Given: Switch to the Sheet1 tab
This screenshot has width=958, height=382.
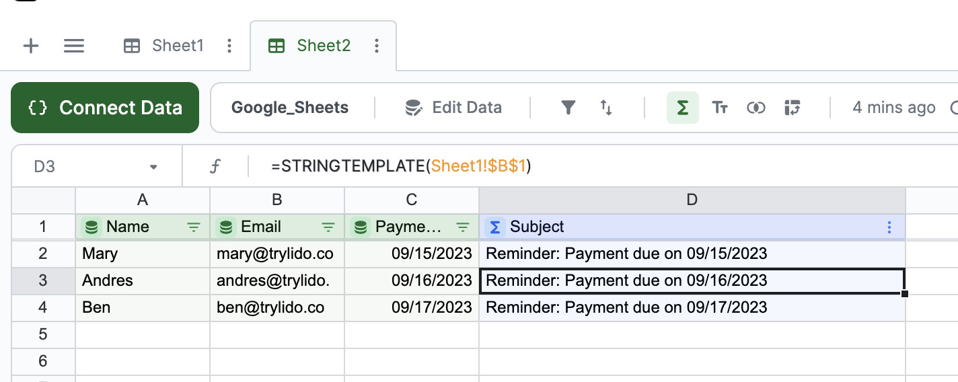Looking at the screenshot, I should point(178,46).
